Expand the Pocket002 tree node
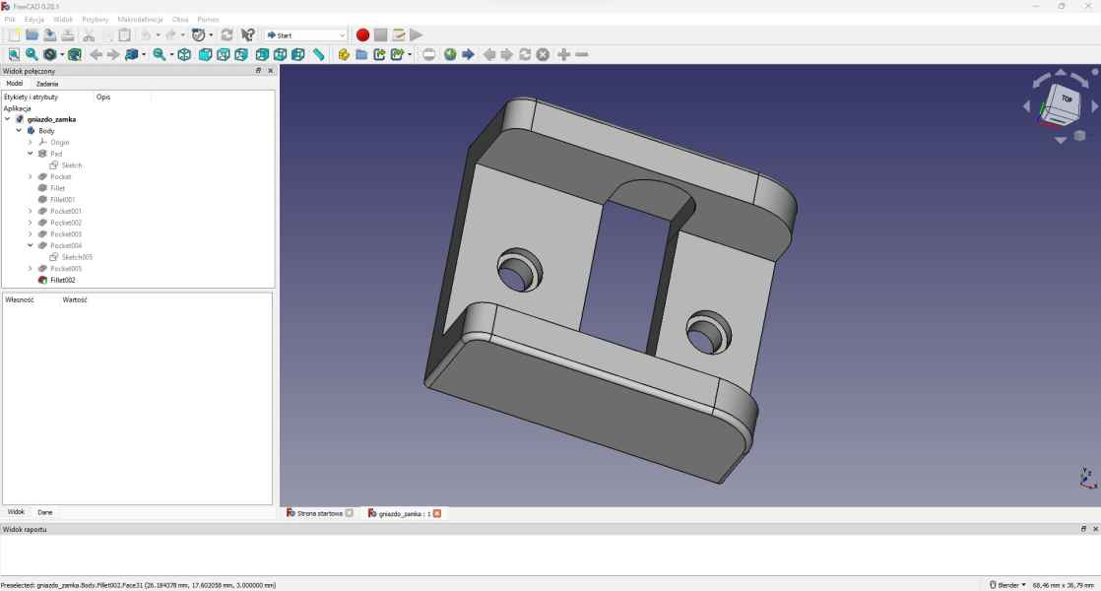The image size is (1101, 591). click(31, 223)
